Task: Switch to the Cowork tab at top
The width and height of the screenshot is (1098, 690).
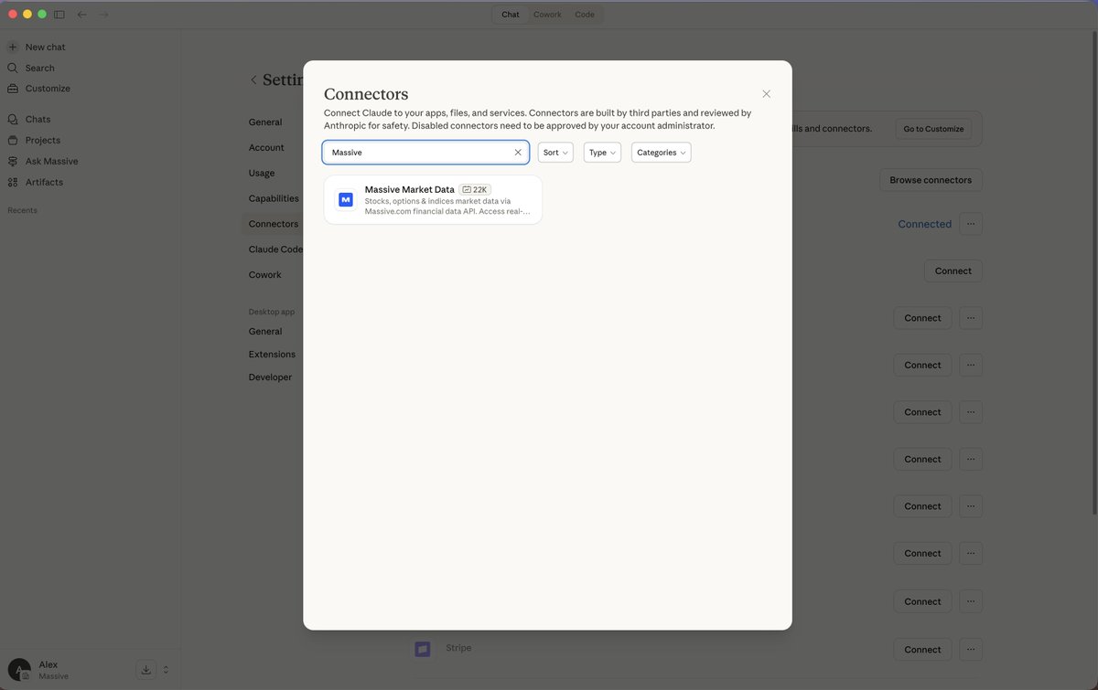Action: (548, 15)
